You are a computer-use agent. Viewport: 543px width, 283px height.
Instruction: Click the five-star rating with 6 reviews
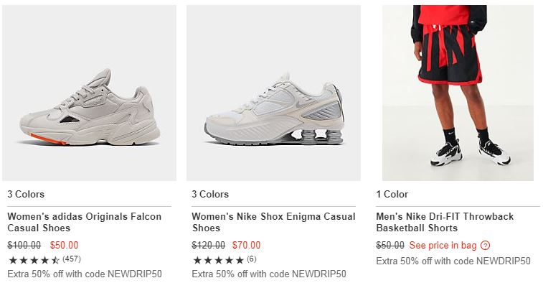[219, 260]
